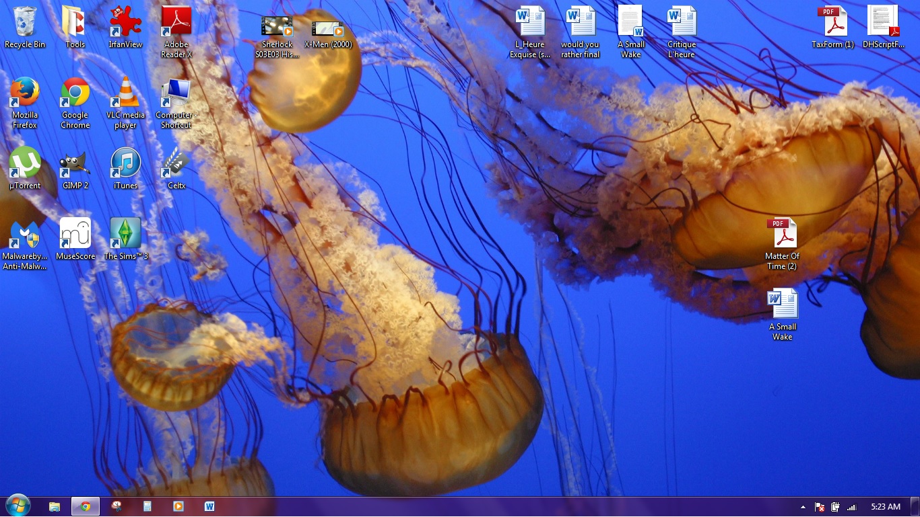
Task: Open the network signal tray icon
Action: click(x=851, y=507)
